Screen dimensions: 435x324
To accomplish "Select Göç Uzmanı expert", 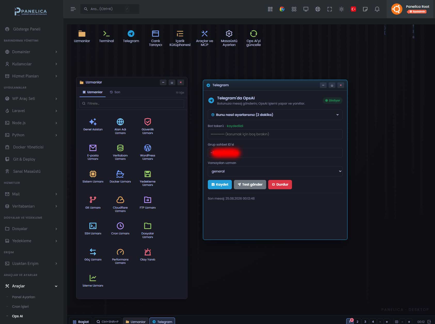I will coord(93,255).
